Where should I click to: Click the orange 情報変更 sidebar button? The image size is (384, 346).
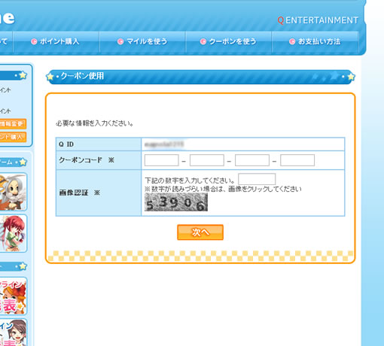(13, 124)
